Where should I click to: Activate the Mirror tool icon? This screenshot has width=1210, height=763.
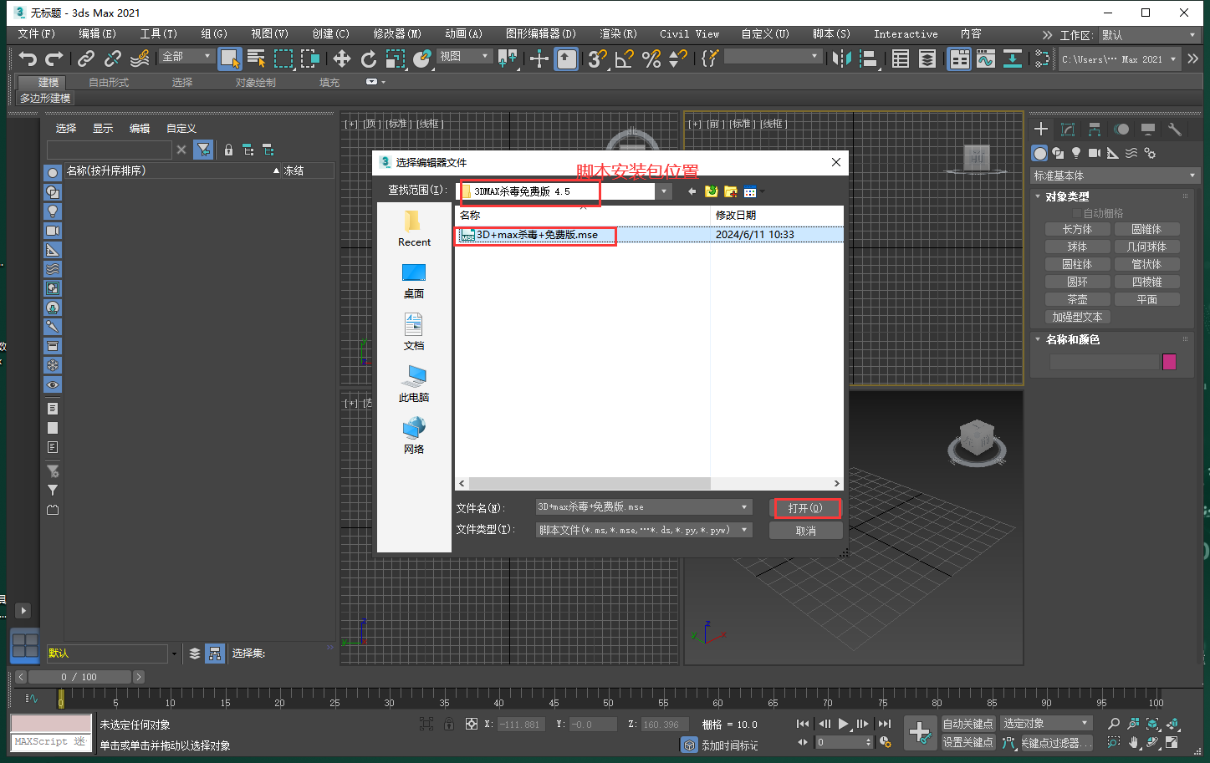coord(841,58)
